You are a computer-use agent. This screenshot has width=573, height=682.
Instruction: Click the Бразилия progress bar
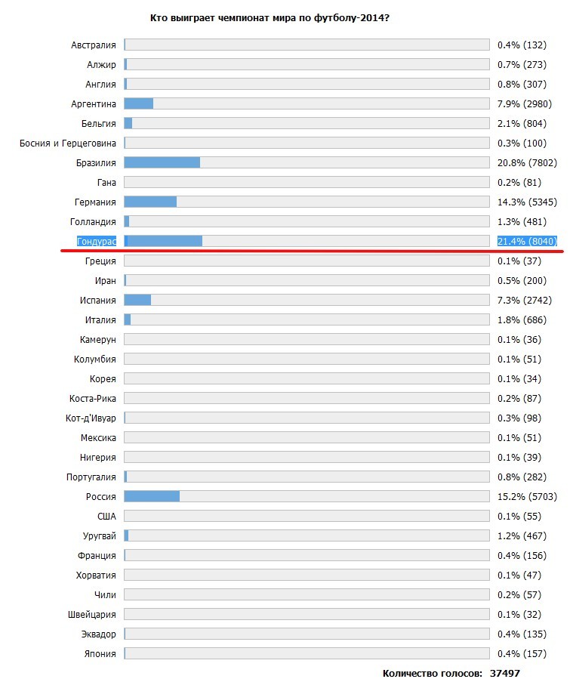[x=307, y=162]
